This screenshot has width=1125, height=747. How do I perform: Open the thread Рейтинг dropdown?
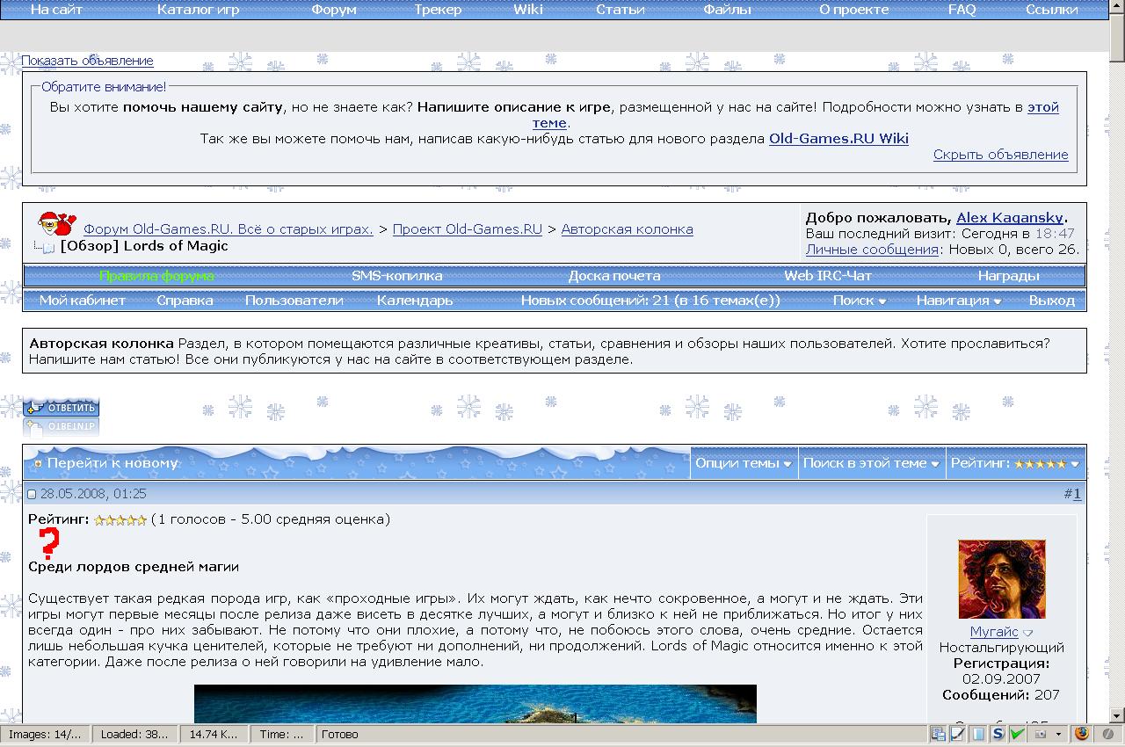coord(1015,463)
